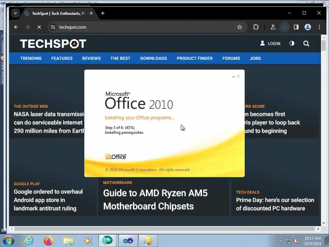Click the techspot.com address bar
The image size is (329, 247).
point(147,27)
